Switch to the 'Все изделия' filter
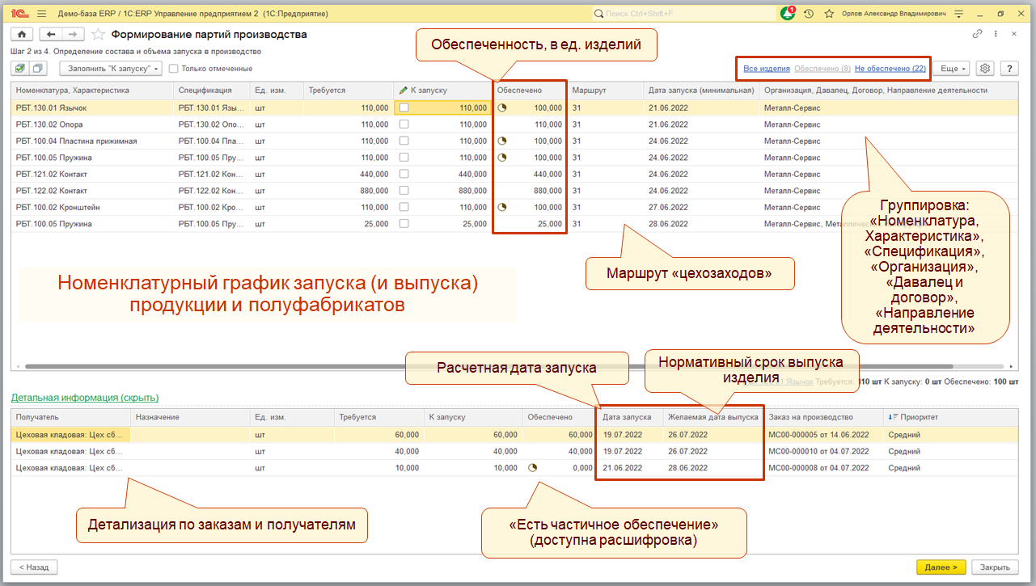The width and height of the screenshot is (1036, 586). coord(766,70)
